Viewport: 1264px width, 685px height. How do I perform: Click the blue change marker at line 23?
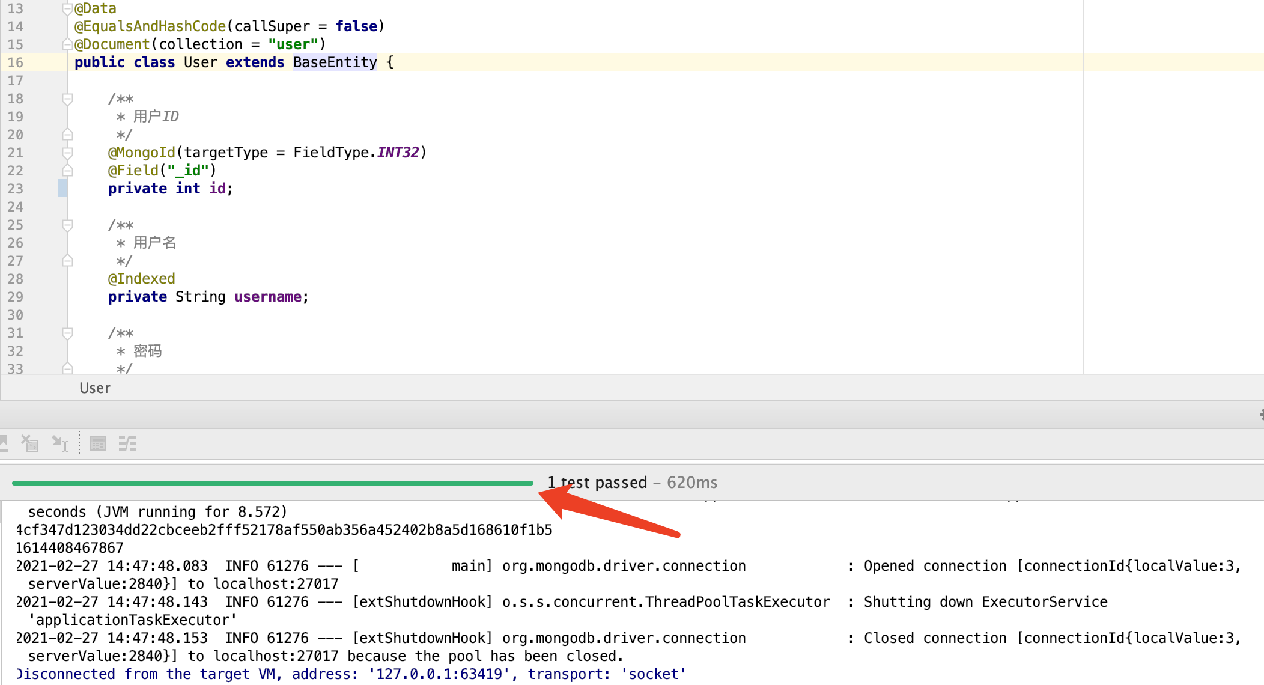[62, 188]
